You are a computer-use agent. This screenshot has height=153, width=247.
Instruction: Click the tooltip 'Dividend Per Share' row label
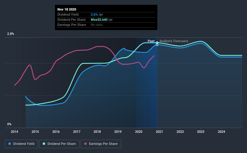[x=72, y=20]
